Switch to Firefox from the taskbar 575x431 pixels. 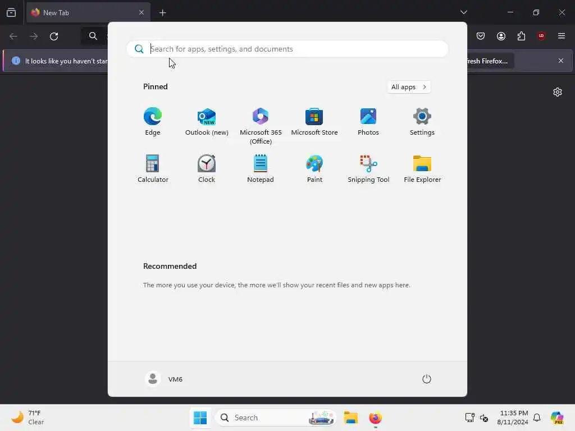[x=375, y=418]
